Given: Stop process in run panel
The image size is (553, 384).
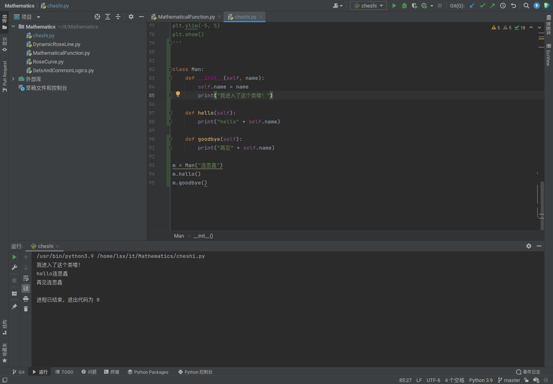Looking at the screenshot, I should tap(14, 280).
